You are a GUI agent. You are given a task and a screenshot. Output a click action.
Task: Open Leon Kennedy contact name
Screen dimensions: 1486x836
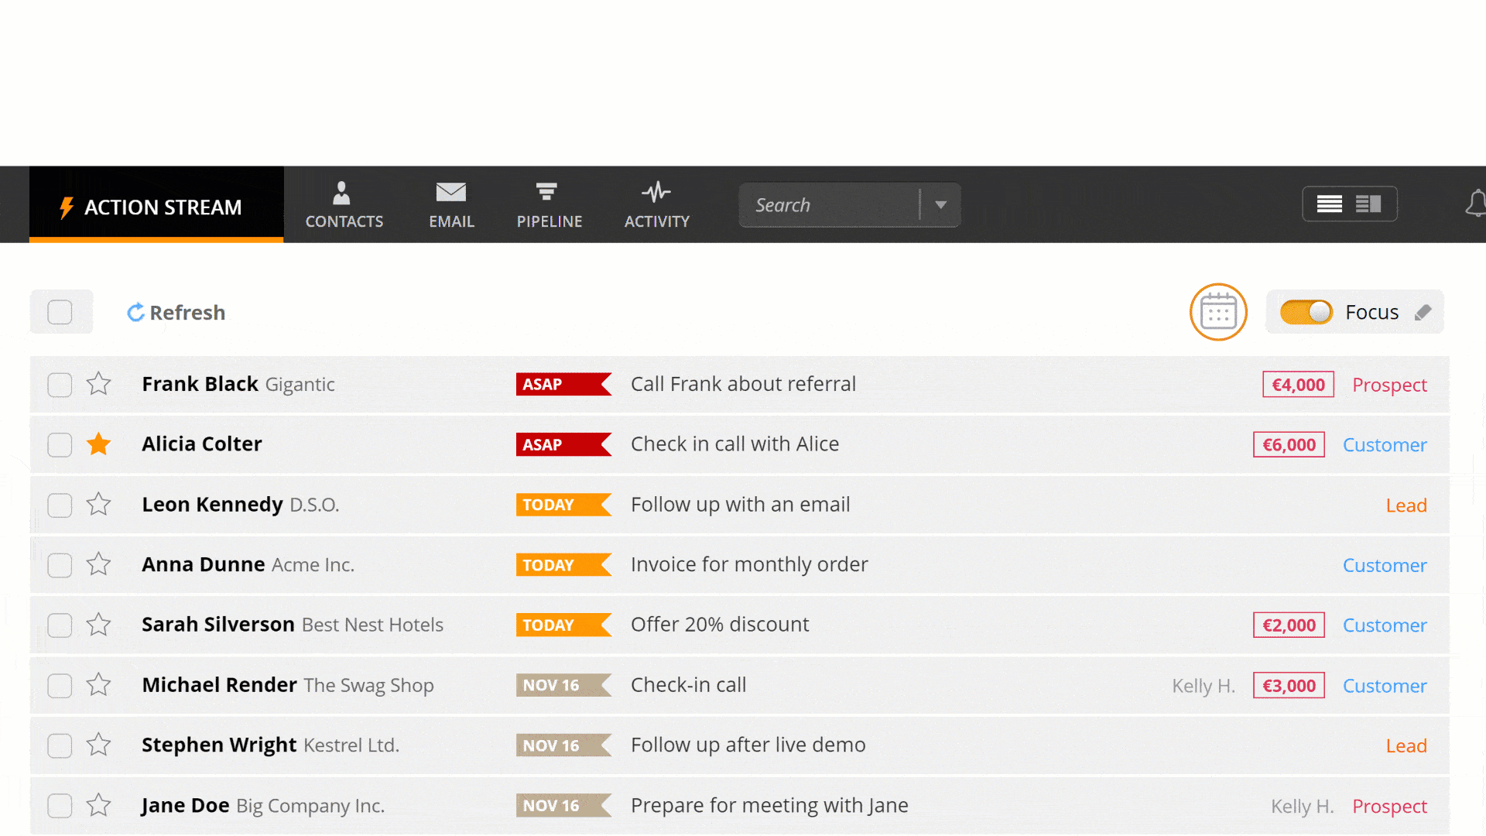click(212, 505)
